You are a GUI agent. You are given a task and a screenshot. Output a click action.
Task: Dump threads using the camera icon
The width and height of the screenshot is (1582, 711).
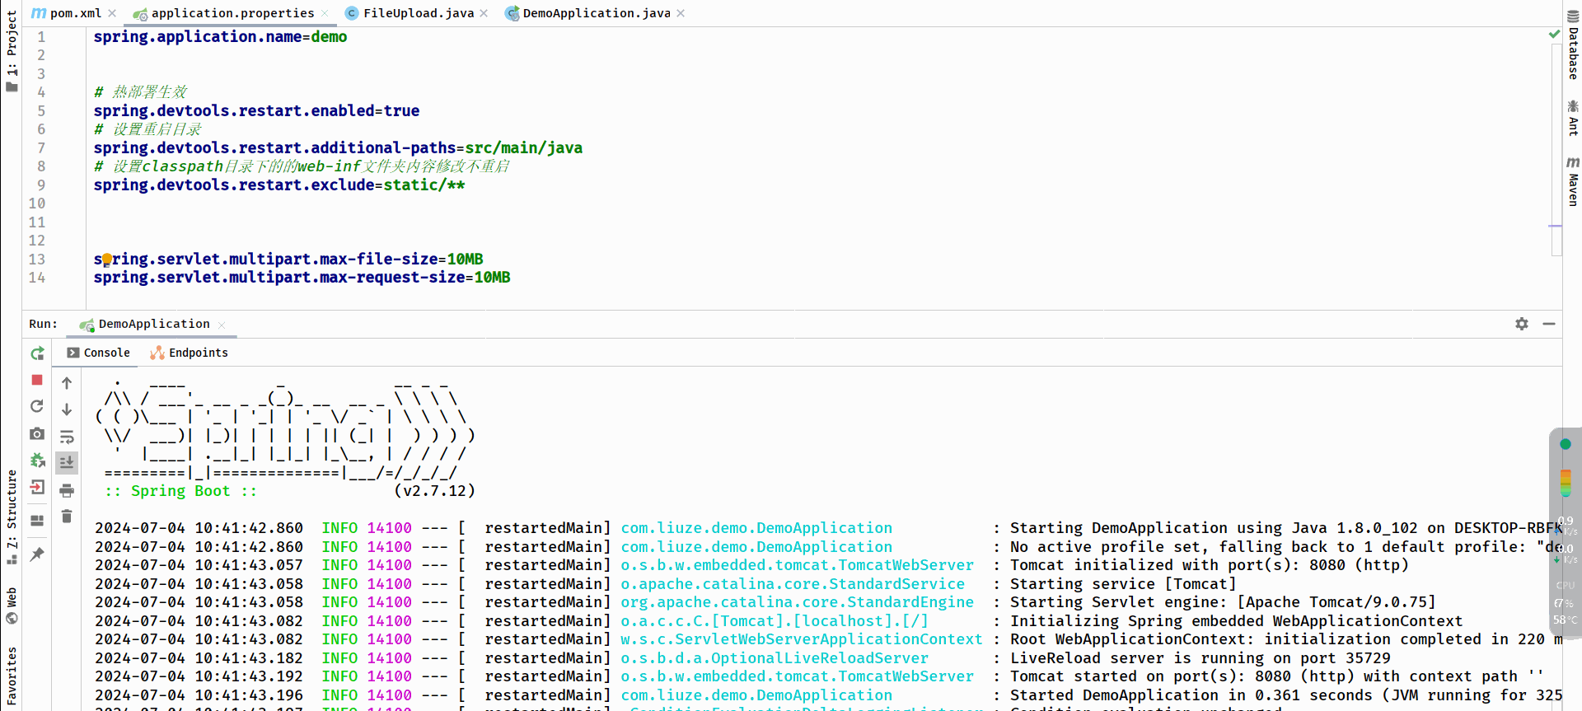pyautogui.click(x=37, y=433)
